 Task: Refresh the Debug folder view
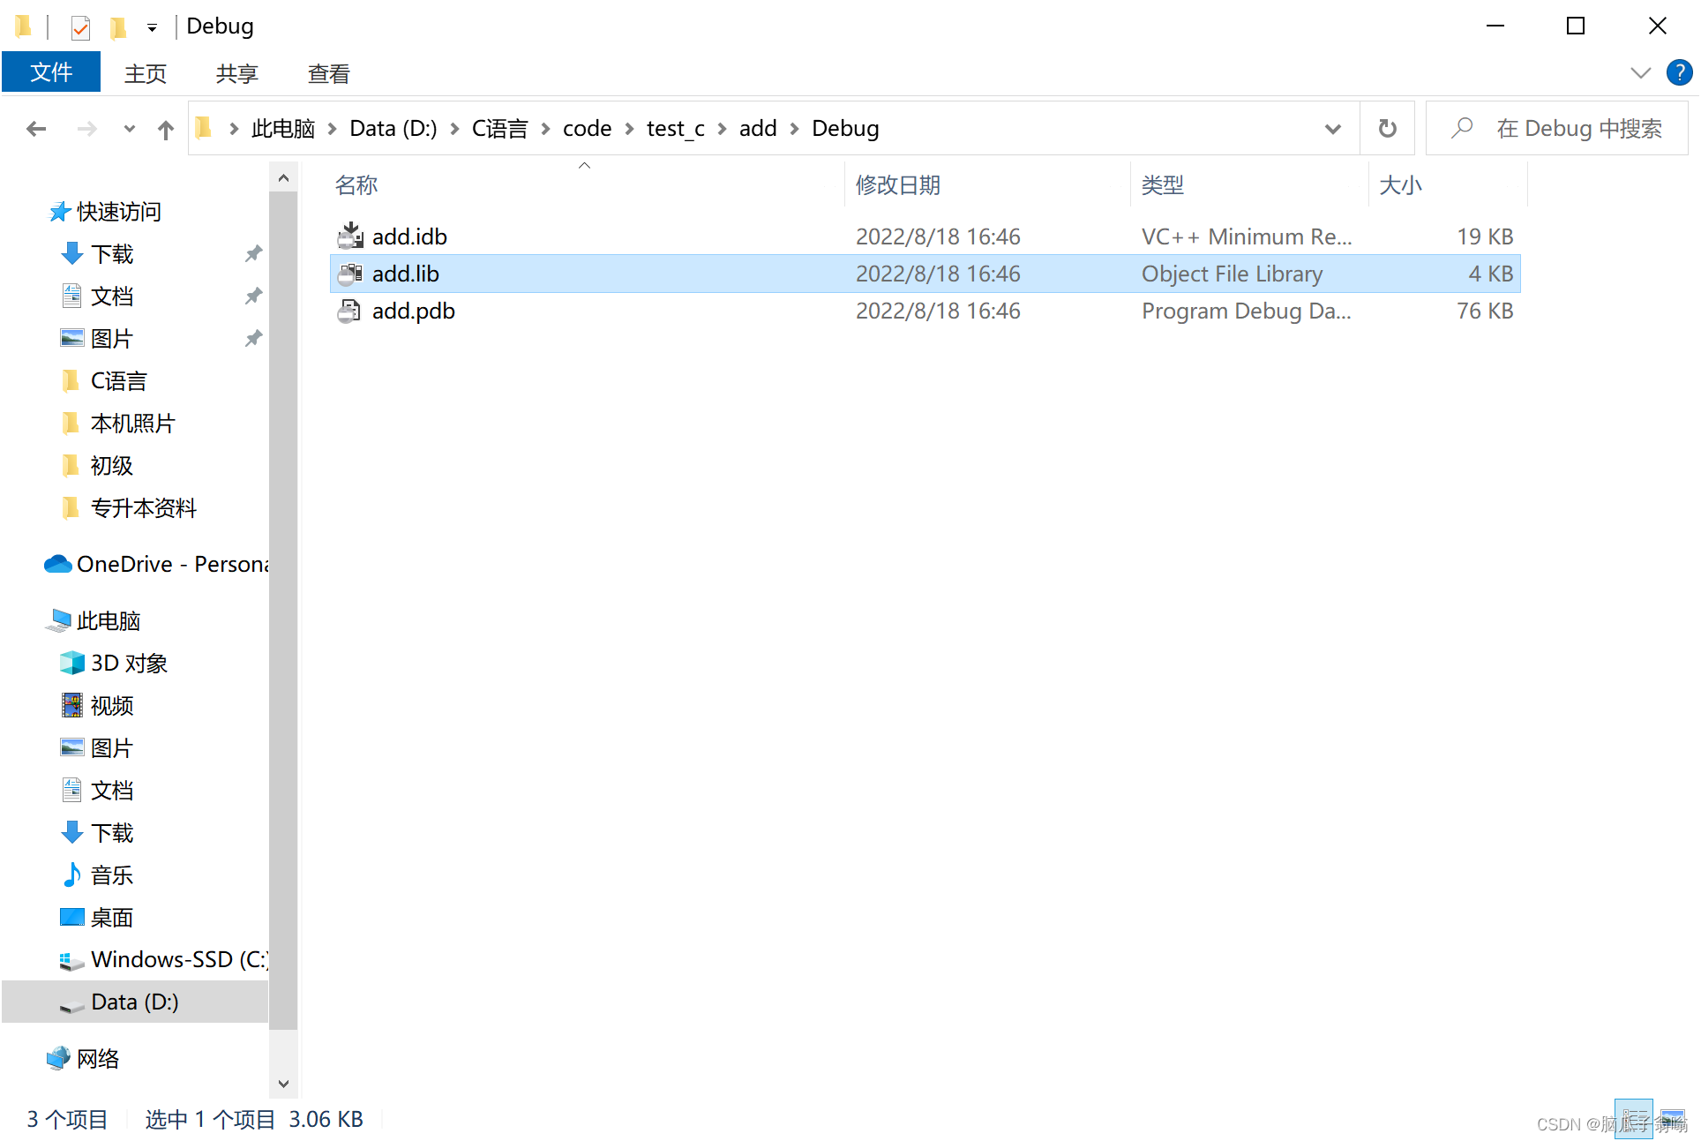click(x=1387, y=129)
